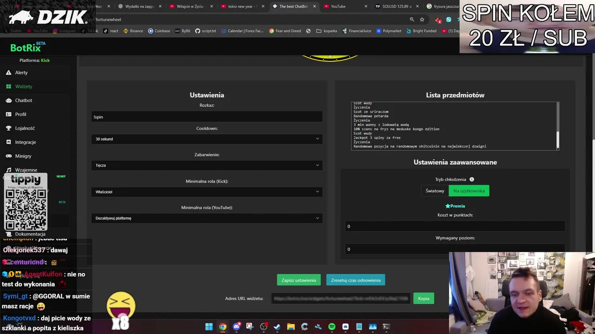Open the Binance bookmark
This screenshot has height=334, width=595.
[x=133, y=31]
